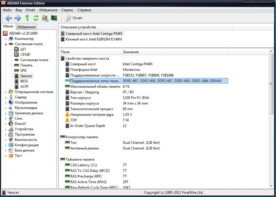Select Северный мост: Intel Cantiga PM45 device
Image resolution: width=276 pixels, height=197 pixels.
click(x=92, y=33)
